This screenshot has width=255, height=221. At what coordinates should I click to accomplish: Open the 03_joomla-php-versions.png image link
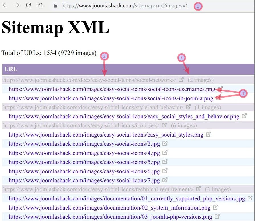pyautogui.click(x=111, y=217)
